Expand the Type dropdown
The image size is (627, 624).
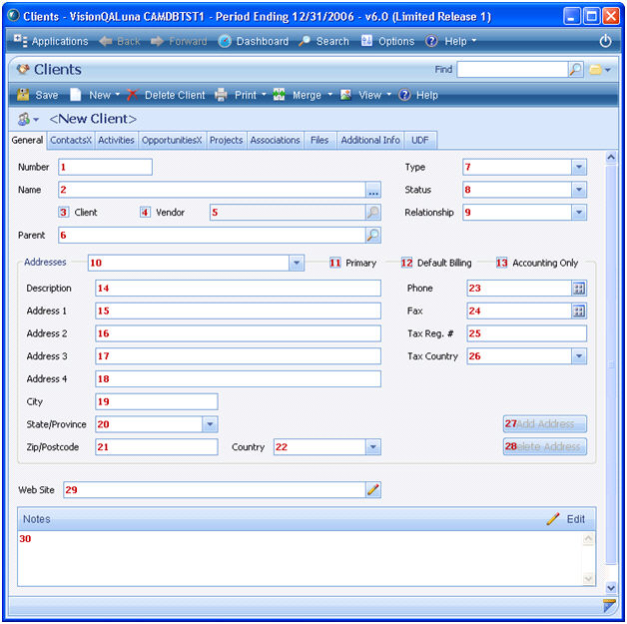(x=578, y=167)
